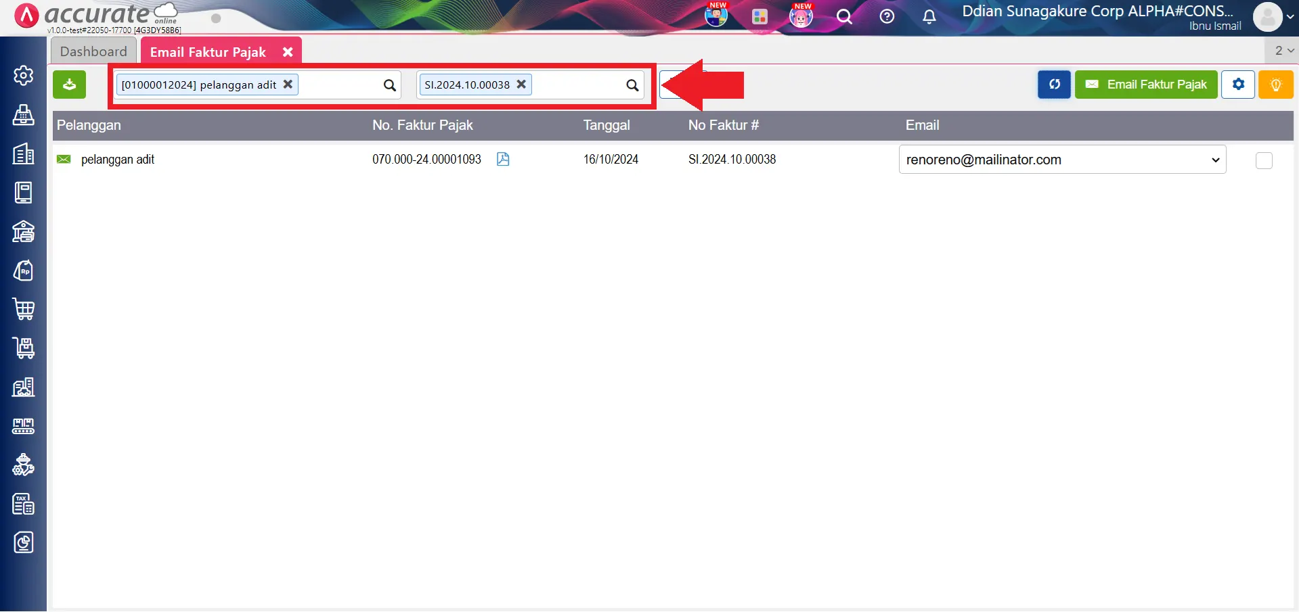The height and width of the screenshot is (612, 1299).
Task: Open the Cash & Bank module icon
Action: point(24,232)
